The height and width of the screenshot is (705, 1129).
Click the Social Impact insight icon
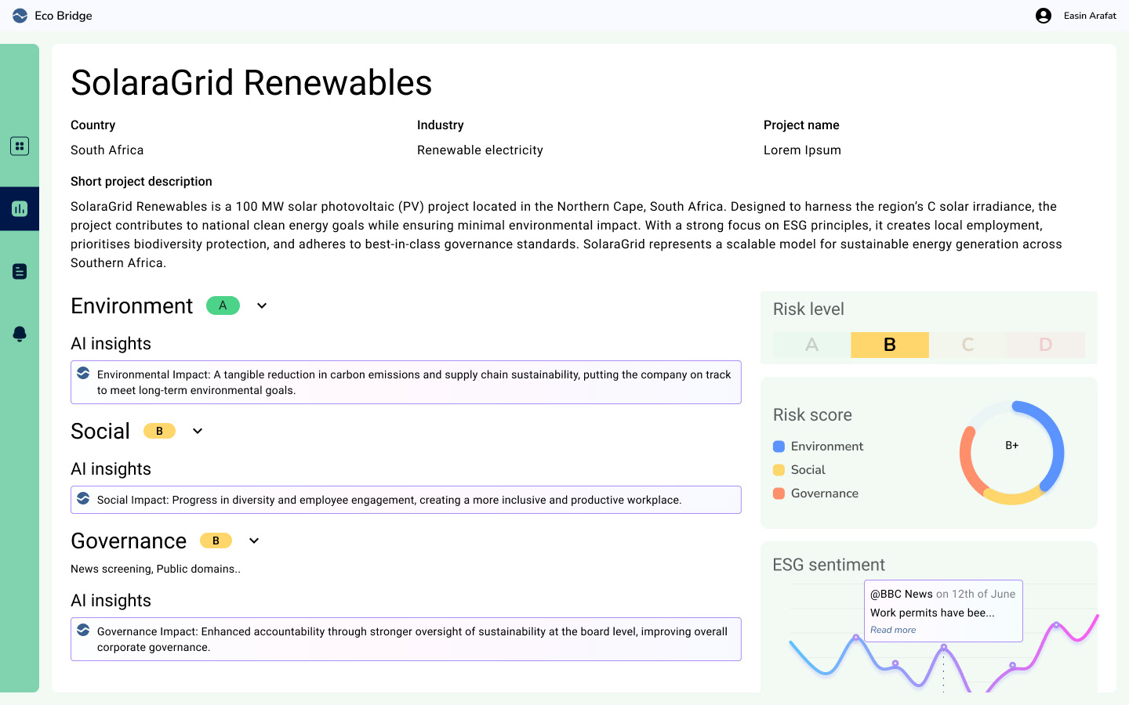point(83,498)
